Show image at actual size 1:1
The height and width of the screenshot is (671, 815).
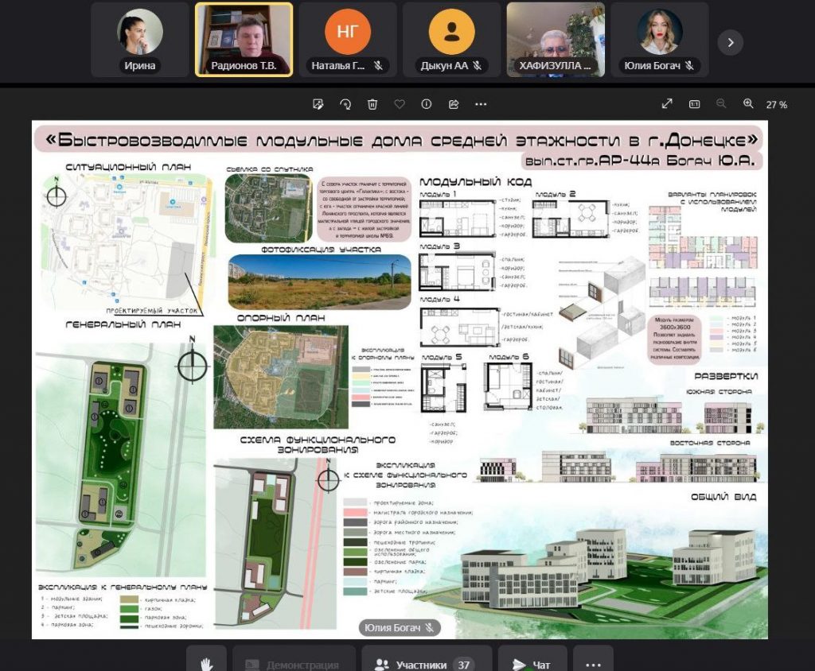[694, 104]
